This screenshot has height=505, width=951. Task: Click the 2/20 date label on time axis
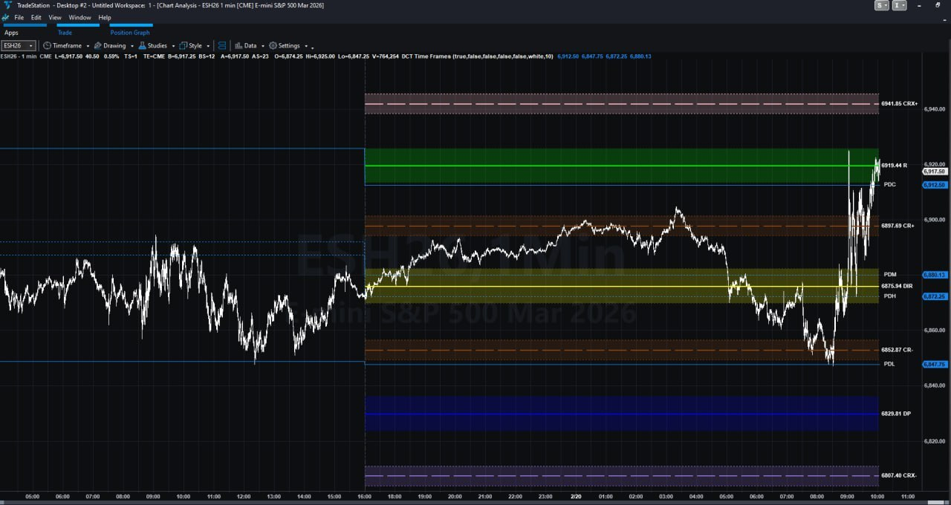576,496
